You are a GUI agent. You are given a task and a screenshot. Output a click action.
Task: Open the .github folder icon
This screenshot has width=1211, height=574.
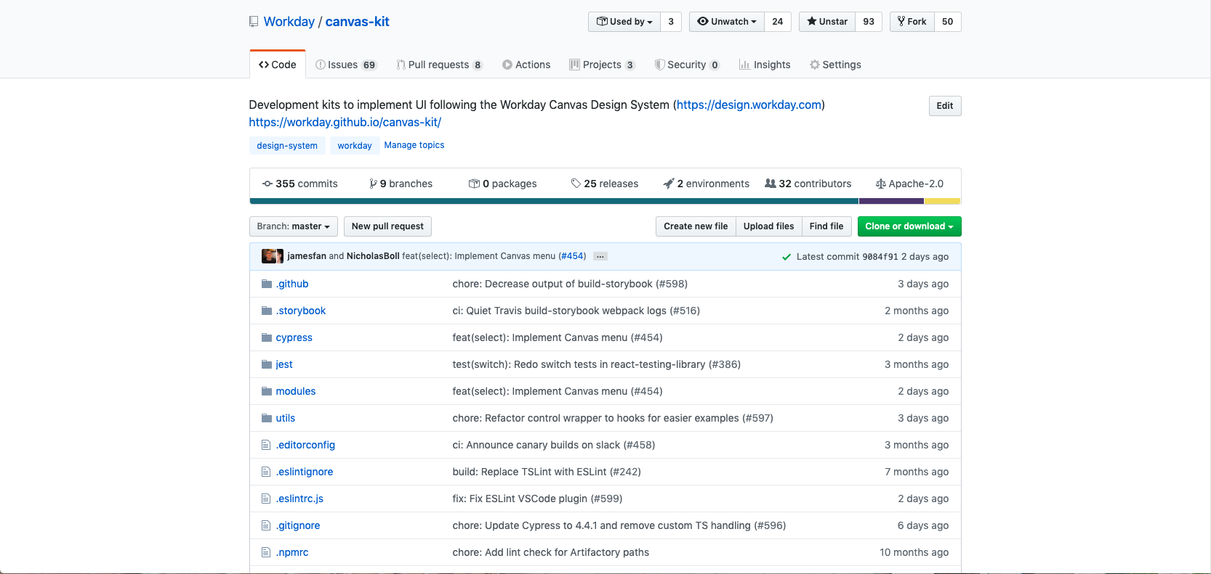(267, 284)
